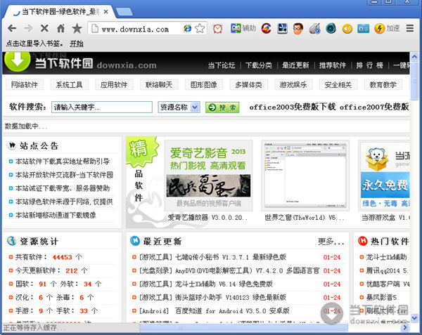This screenshot has width=422, height=335.
Task: Select the 教育教学 category button
Action: point(383,85)
